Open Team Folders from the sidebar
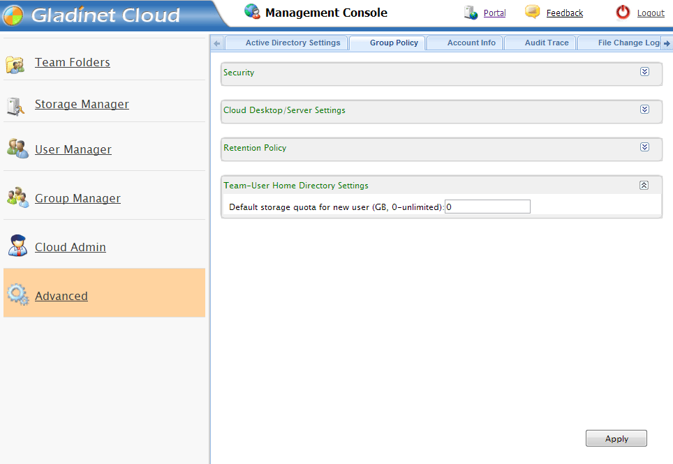 point(72,63)
